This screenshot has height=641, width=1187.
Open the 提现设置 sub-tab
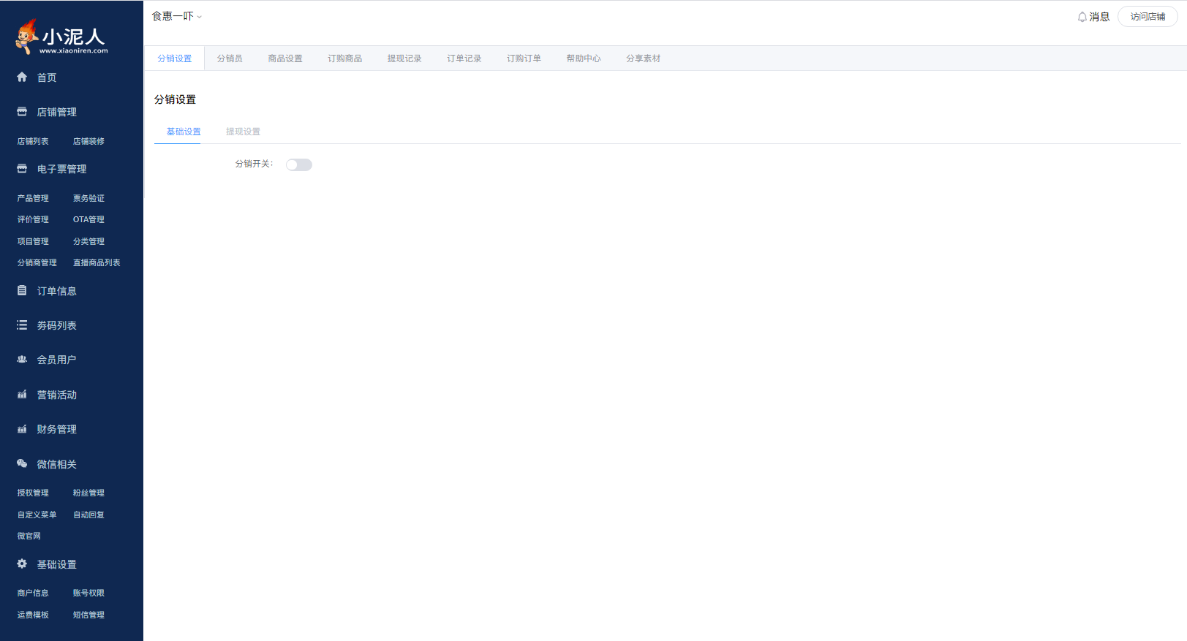(243, 132)
